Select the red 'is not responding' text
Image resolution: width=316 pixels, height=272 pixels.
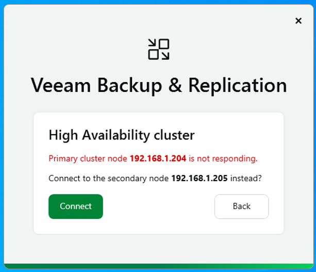(x=223, y=158)
